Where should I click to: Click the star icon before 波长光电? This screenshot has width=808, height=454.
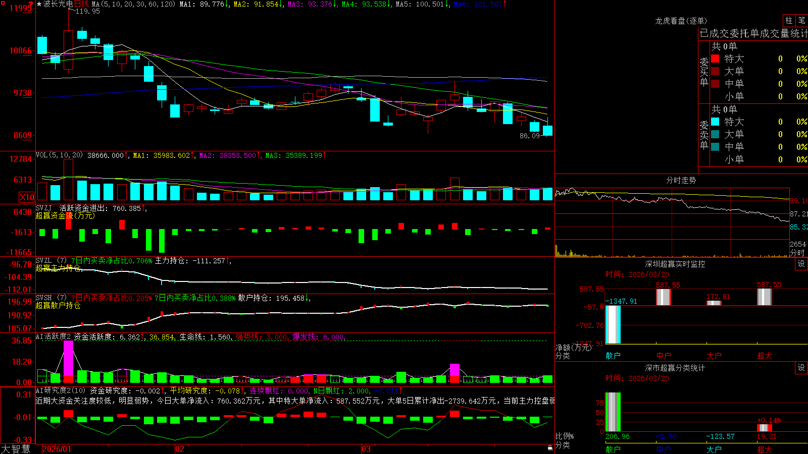39,4
